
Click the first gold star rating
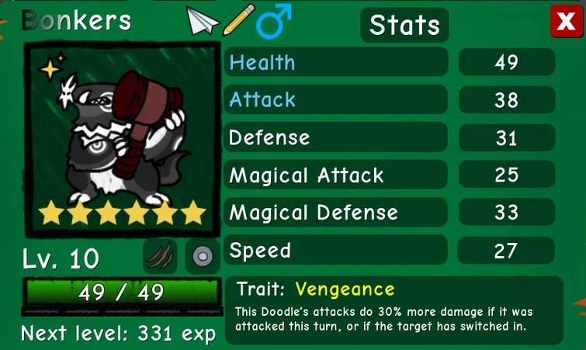(51, 213)
